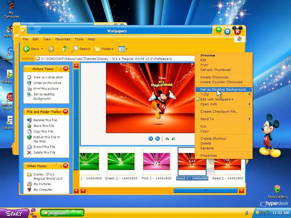The width and height of the screenshot is (291, 218).
Task: Open the Tools menu
Action: coord(79,39)
